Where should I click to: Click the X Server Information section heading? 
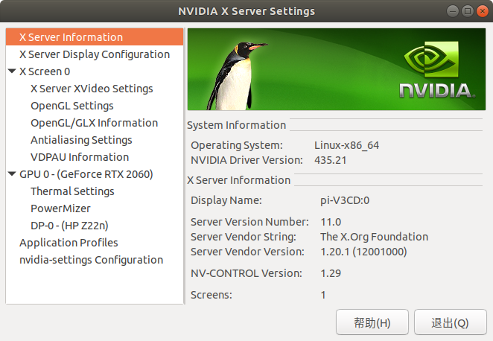click(x=238, y=180)
